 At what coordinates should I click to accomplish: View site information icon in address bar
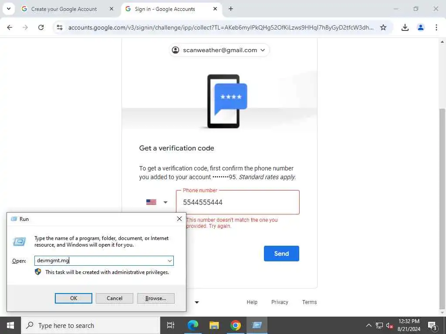point(60,27)
